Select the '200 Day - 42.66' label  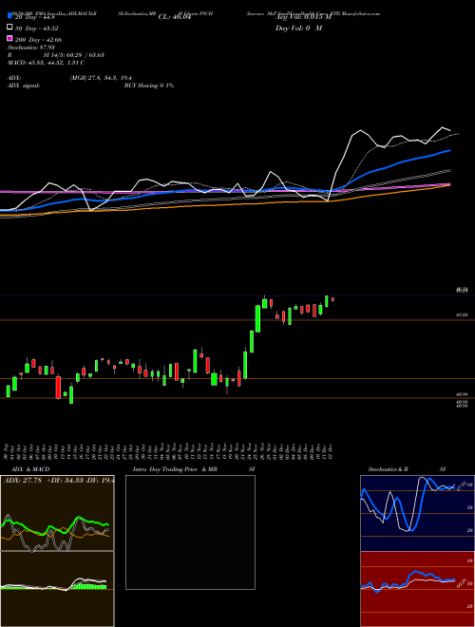point(38,39)
